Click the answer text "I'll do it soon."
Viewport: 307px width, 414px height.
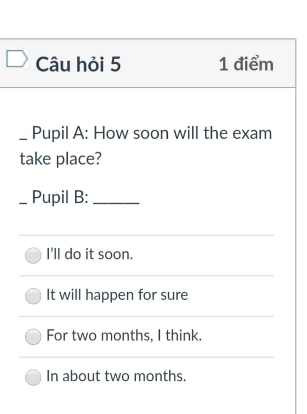coord(89,254)
